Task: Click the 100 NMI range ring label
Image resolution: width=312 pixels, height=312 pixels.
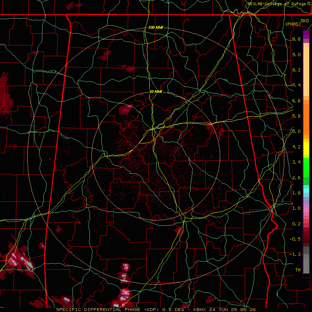Action: (x=156, y=27)
